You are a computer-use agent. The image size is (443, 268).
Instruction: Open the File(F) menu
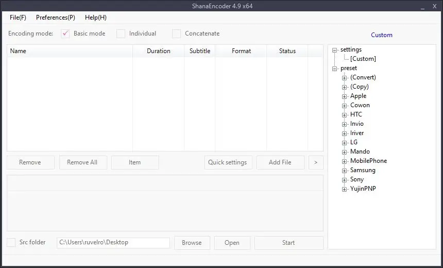click(x=18, y=18)
